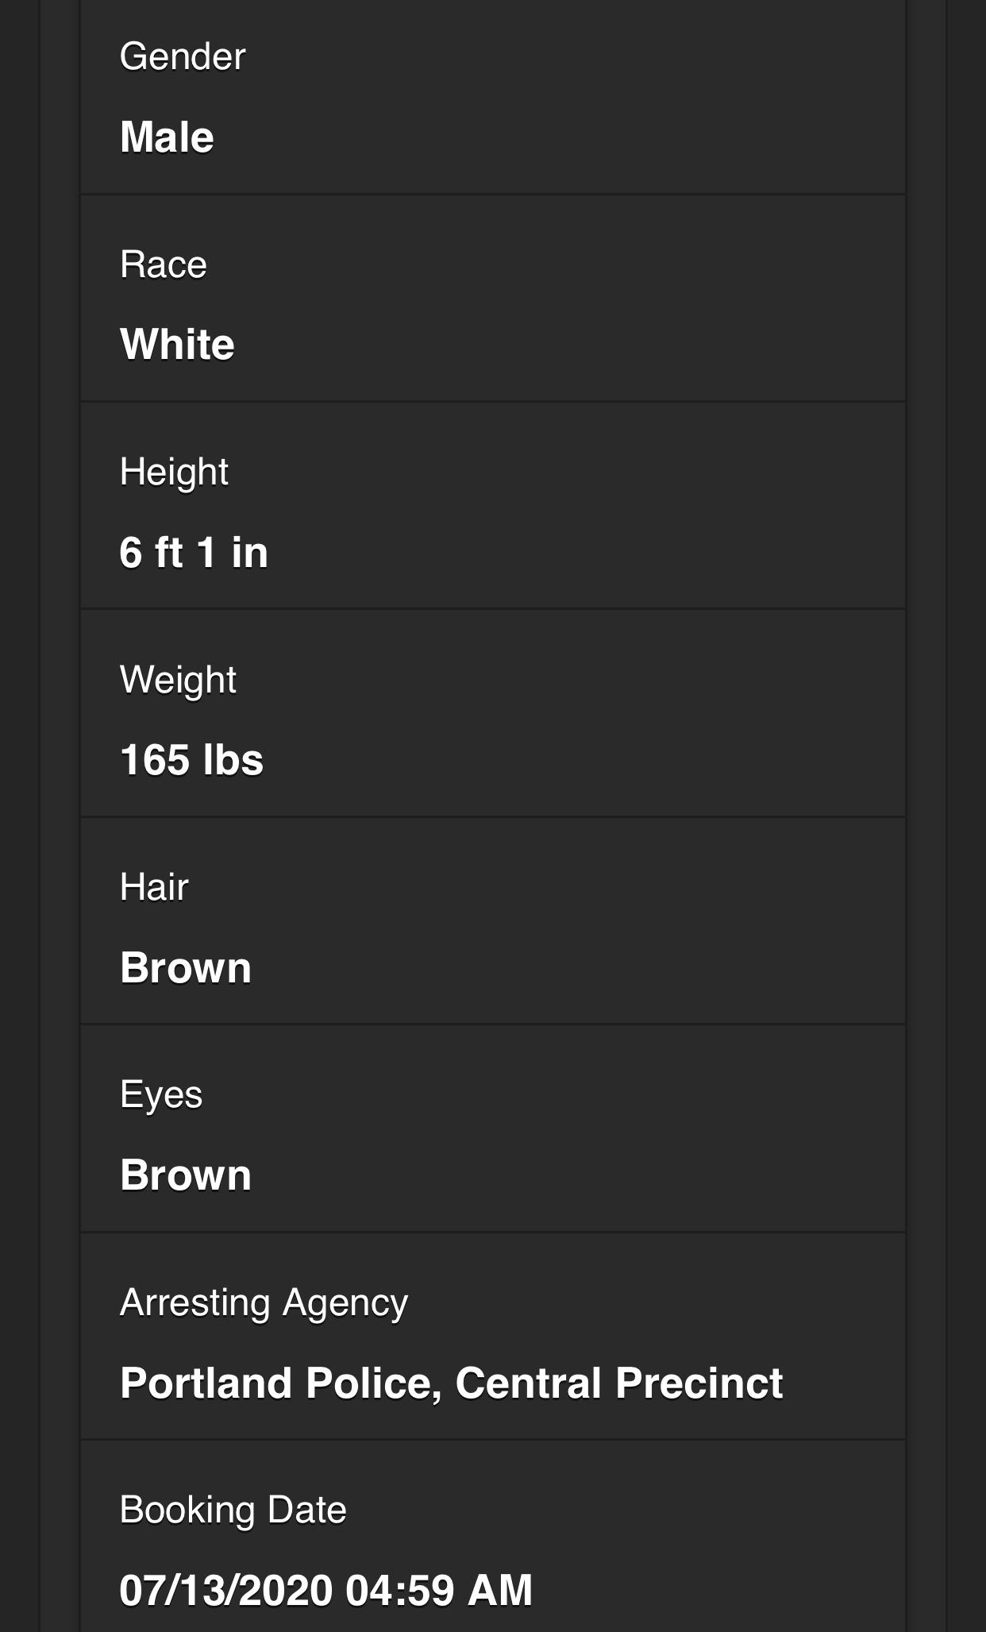The image size is (986, 1632).
Task: Select the 07/13/2020 04:59 AM value
Action: point(325,1591)
